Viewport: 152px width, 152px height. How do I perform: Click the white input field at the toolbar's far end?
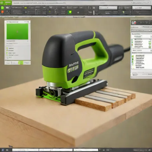tap(142, 8)
